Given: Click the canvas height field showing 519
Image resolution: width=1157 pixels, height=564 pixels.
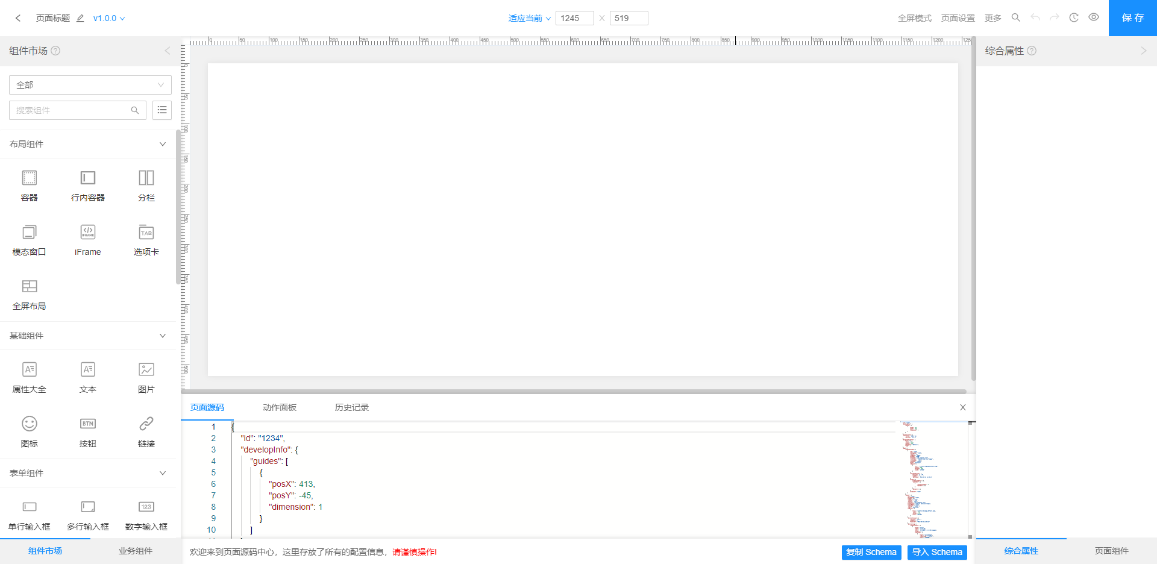Looking at the screenshot, I should click(x=629, y=18).
